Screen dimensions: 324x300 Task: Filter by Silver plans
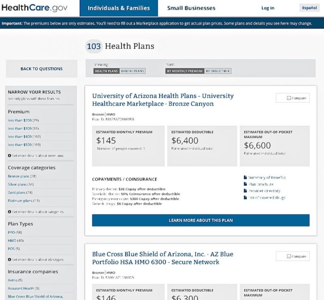[20, 184]
